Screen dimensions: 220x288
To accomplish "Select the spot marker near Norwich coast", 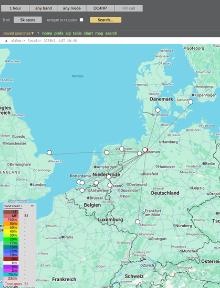I will [49, 152].
